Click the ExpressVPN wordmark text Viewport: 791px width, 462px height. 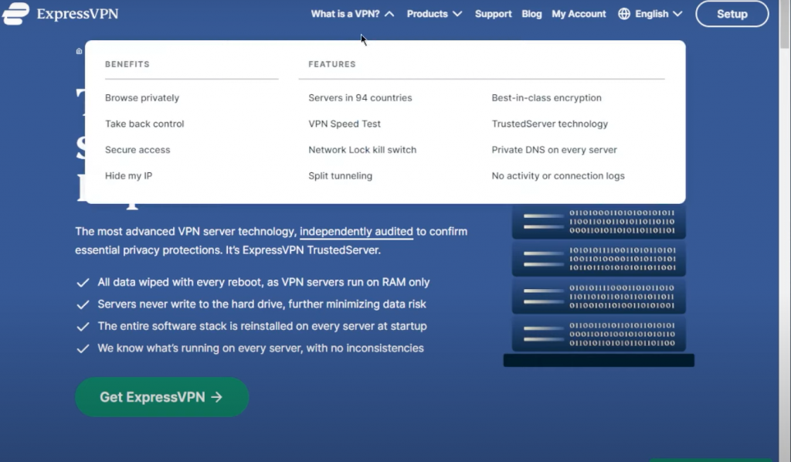[x=78, y=14]
